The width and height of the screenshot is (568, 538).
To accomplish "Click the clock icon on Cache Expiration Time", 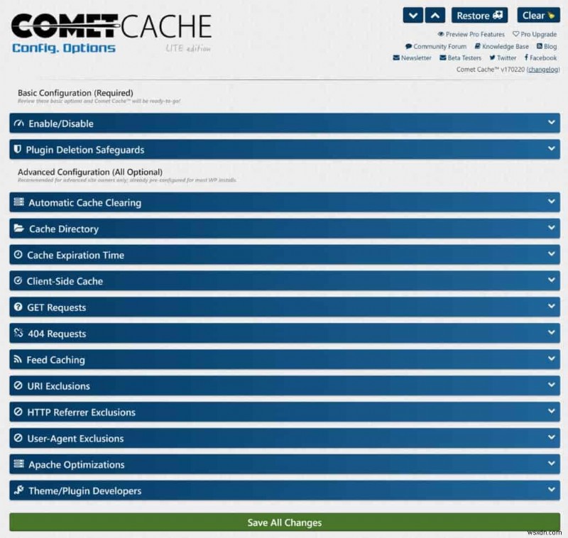I will tap(17, 255).
